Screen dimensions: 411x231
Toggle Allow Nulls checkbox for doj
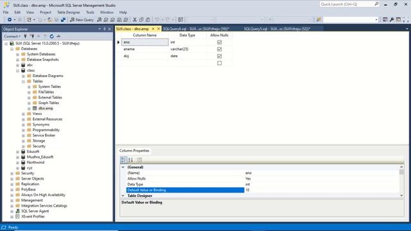(220, 56)
